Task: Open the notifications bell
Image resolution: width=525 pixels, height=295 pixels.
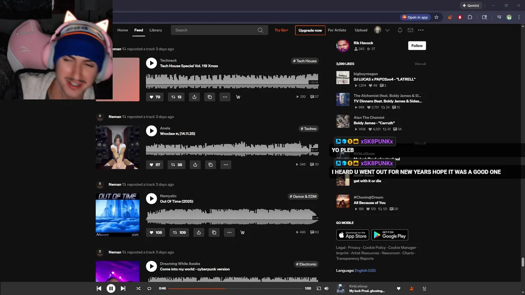Action: 400,30
